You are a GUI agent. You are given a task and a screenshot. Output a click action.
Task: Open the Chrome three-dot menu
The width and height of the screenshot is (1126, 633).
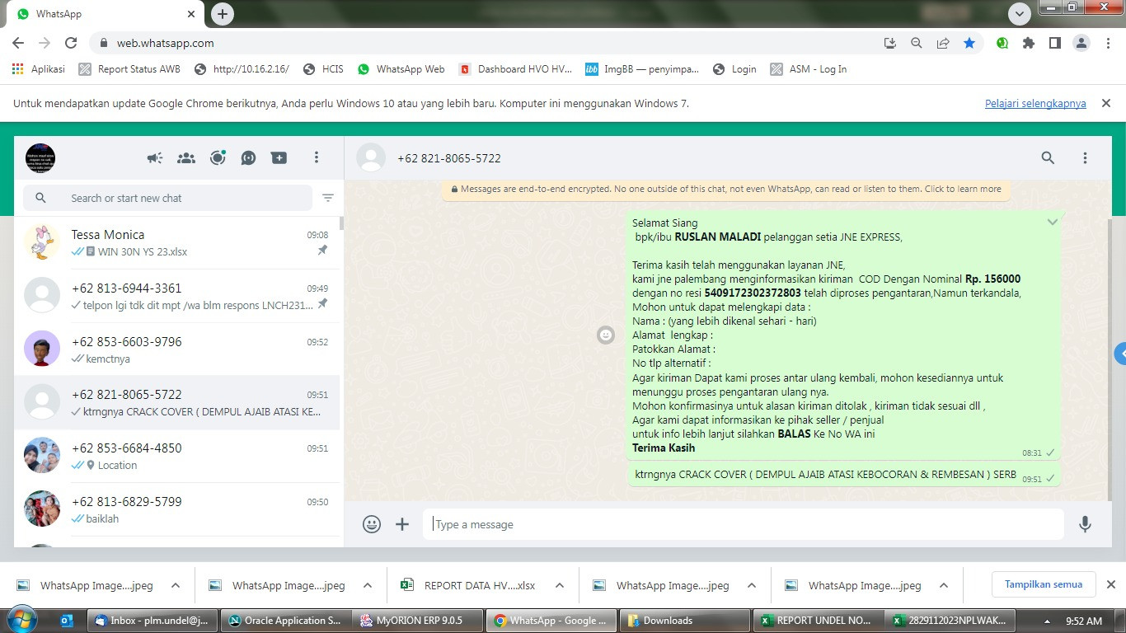point(1108,43)
